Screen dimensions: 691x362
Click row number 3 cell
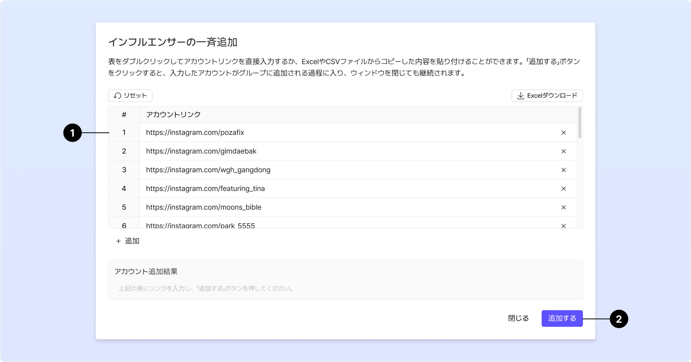point(124,170)
